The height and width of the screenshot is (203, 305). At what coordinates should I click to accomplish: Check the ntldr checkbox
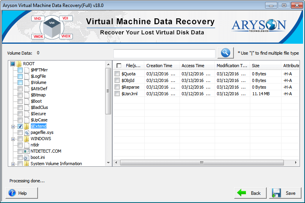tap(20, 145)
